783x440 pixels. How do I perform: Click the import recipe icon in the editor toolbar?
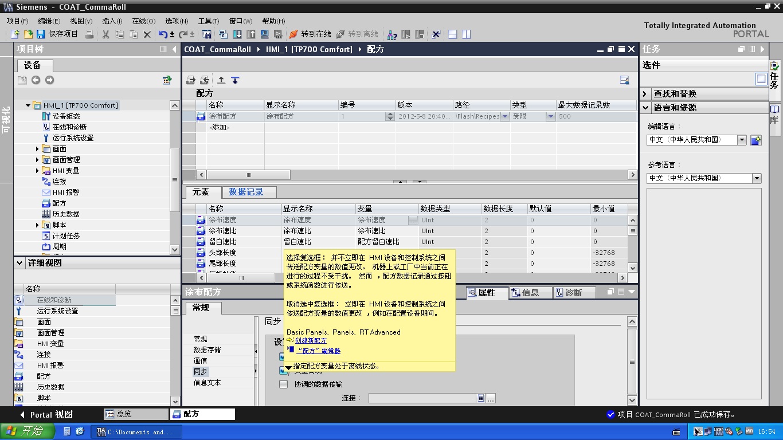[x=204, y=80]
